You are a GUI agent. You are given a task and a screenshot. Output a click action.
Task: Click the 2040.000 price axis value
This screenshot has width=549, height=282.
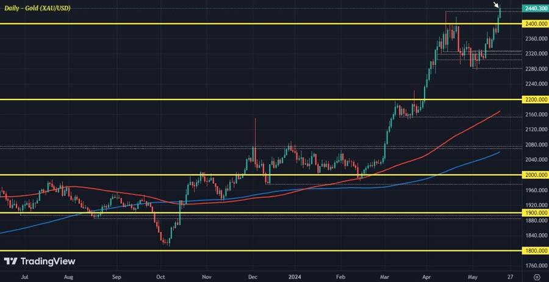tap(536, 160)
